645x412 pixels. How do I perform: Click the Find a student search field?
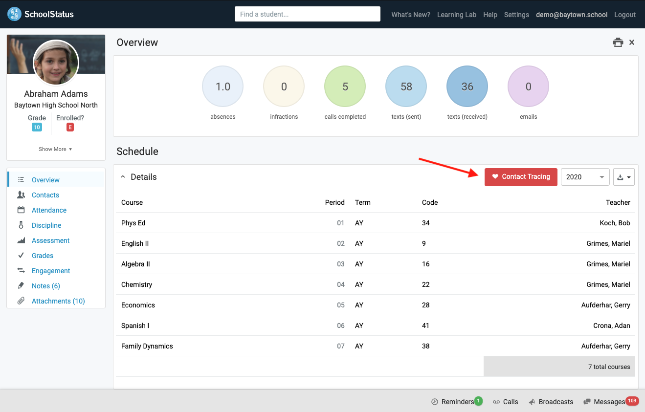coord(307,14)
